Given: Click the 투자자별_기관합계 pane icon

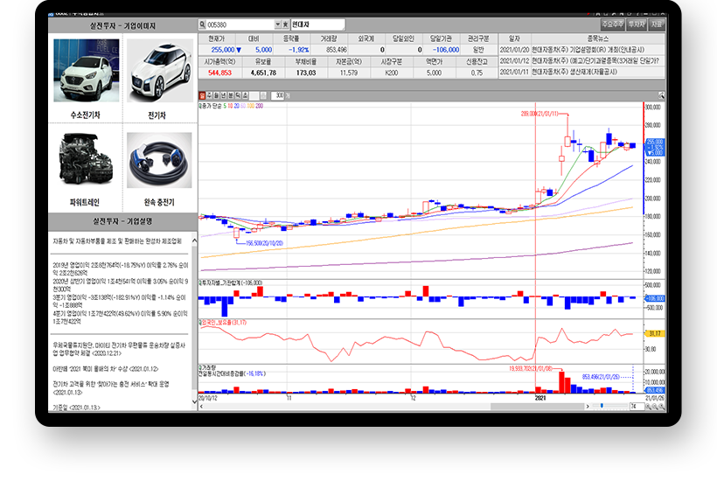Looking at the screenshot, I should [200, 282].
